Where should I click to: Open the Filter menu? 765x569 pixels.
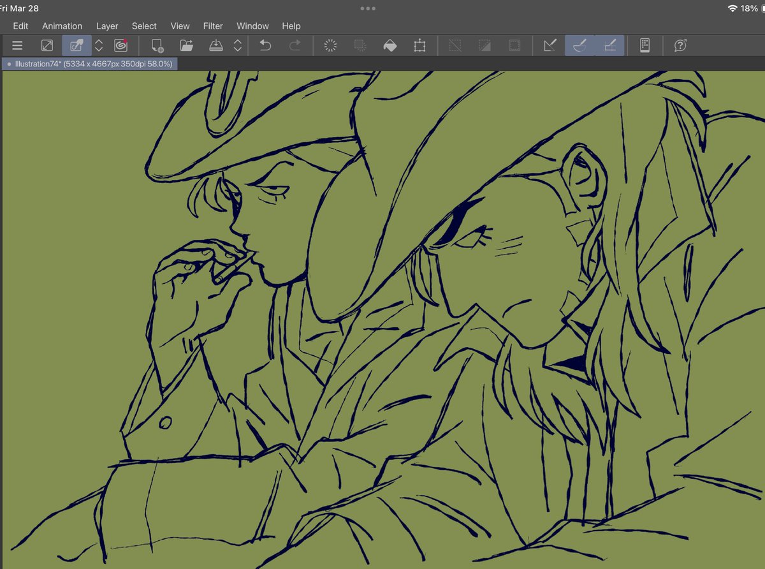[213, 26]
